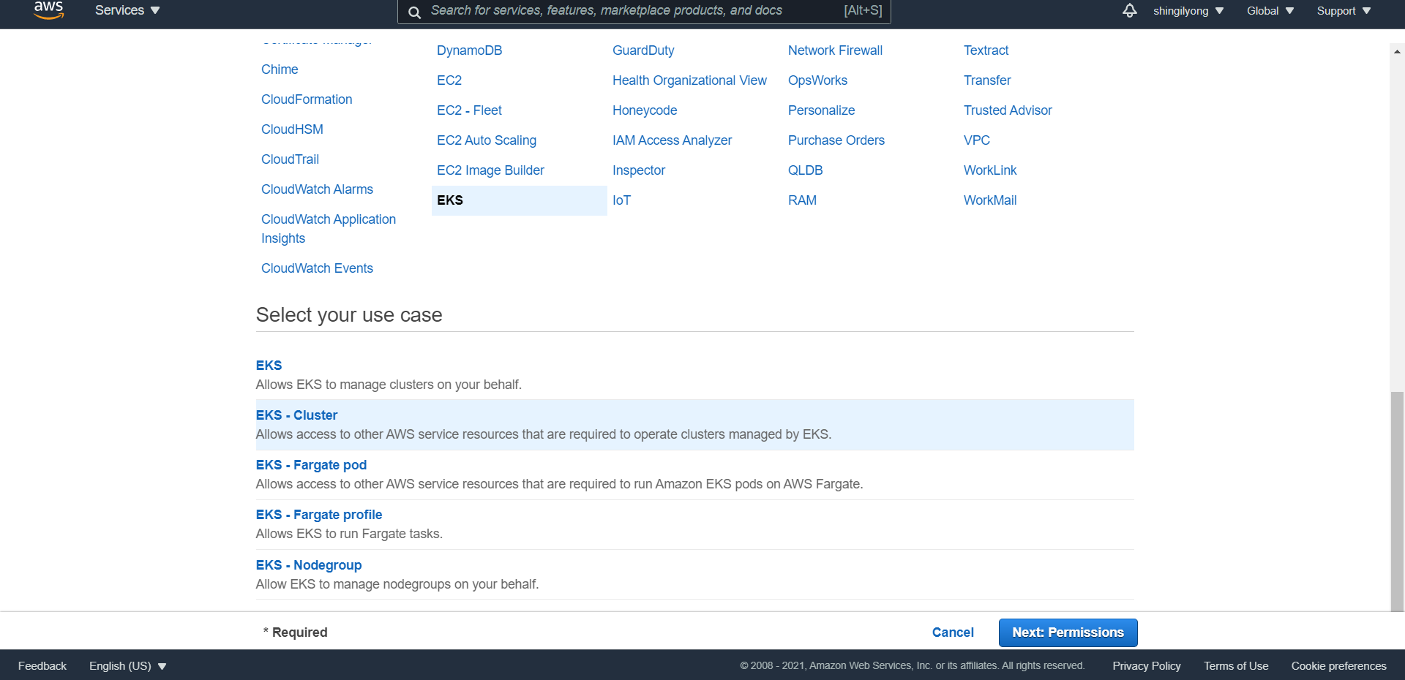This screenshot has height=680, width=1405.
Task: Select CloudTrail service
Action: point(290,159)
